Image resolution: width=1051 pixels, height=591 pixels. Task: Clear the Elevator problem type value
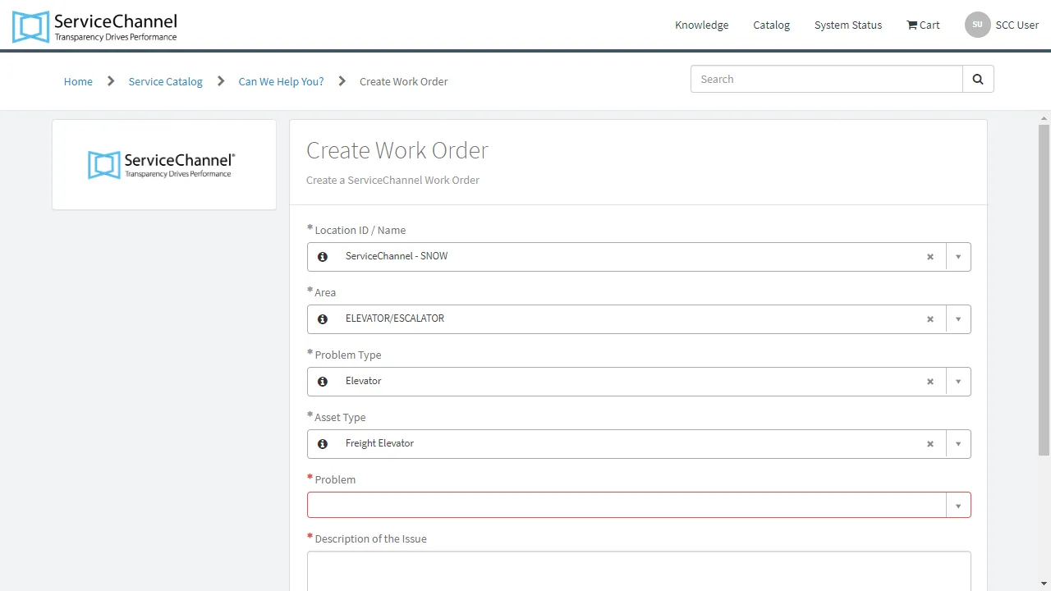coord(930,382)
